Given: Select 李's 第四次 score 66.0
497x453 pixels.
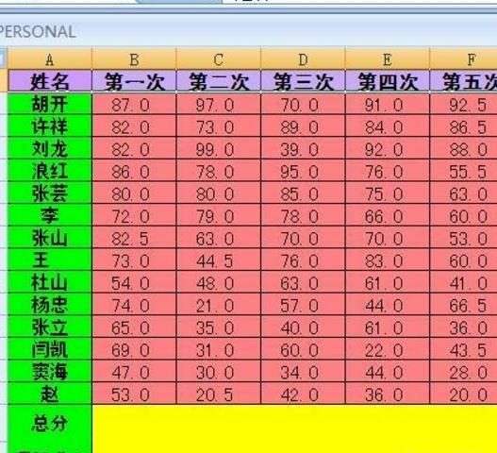Looking at the screenshot, I should (x=388, y=215).
